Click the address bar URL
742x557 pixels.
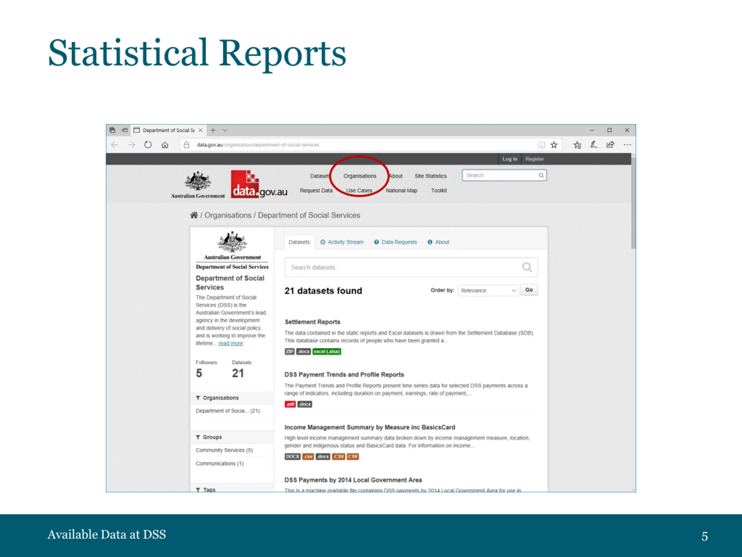pyautogui.click(x=258, y=145)
